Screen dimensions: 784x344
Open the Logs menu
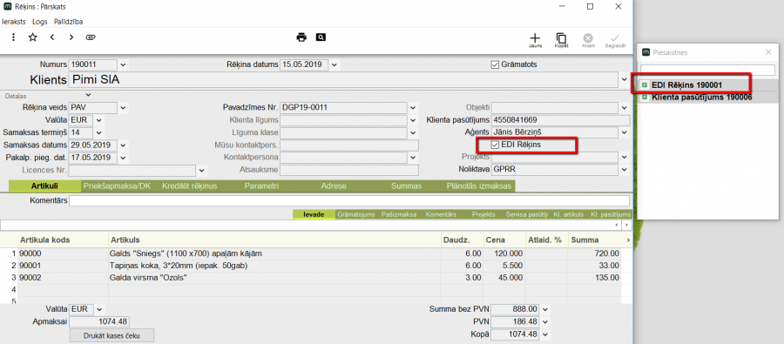pyautogui.click(x=39, y=22)
